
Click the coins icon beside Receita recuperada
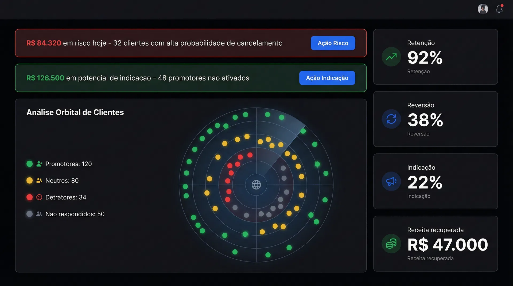tap(391, 244)
